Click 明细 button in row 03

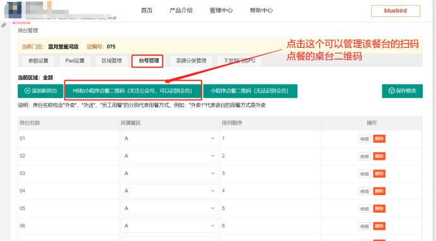click(364, 174)
